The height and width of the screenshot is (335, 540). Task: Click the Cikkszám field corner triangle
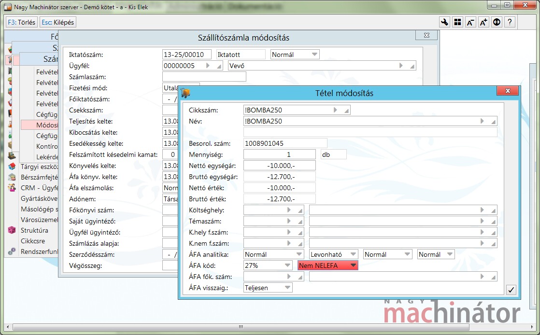pos(347,111)
